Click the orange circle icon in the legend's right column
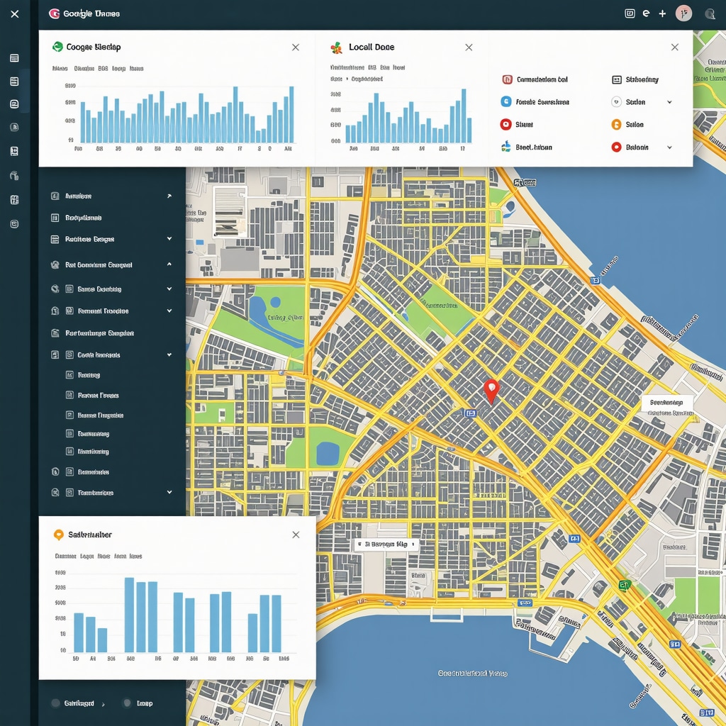The height and width of the screenshot is (726, 726). 616,124
